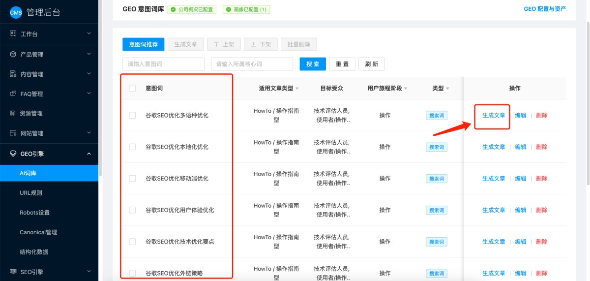Open the Robots设置 menu item

34,213
